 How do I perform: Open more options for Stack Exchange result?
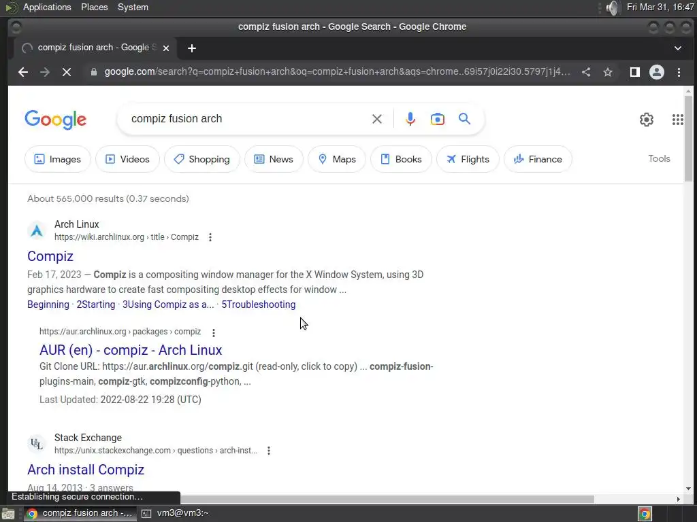coord(269,451)
